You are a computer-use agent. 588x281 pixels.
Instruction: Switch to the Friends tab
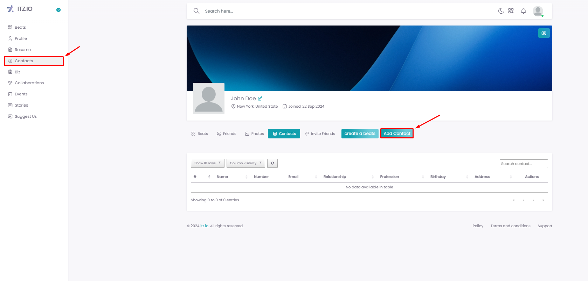(226, 134)
